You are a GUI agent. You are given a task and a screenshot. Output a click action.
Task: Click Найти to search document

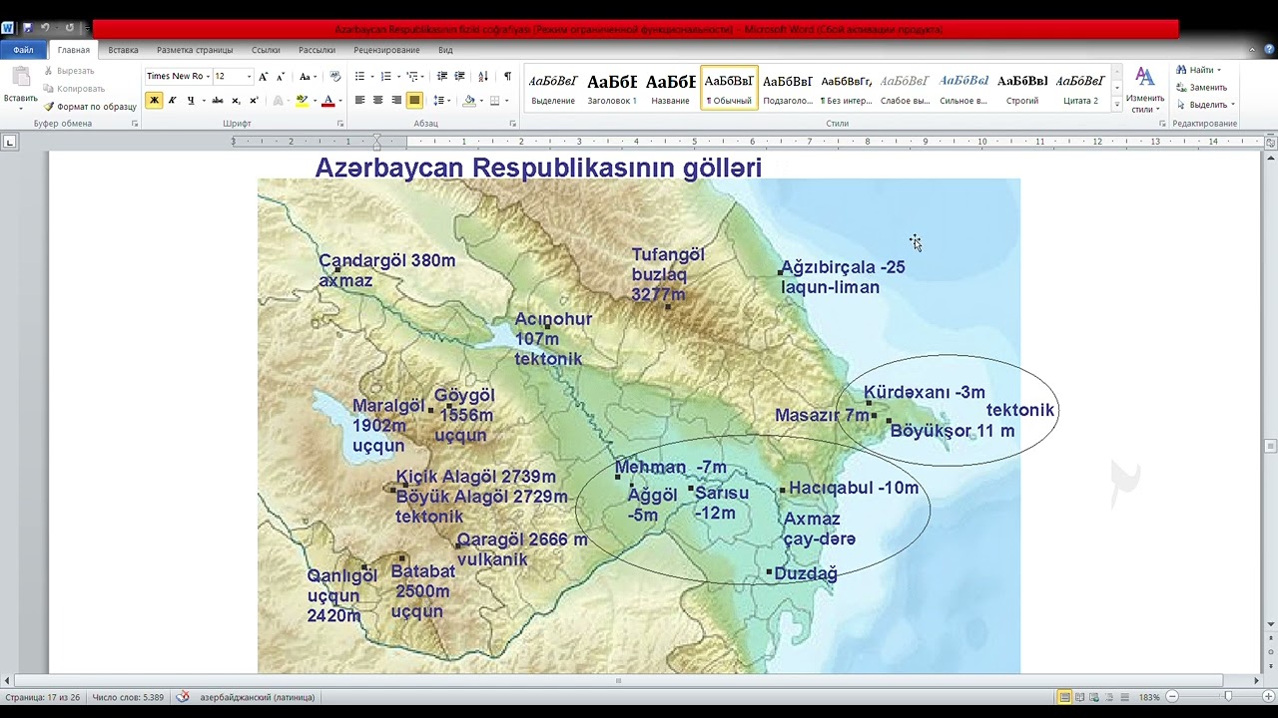tap(1197, 70)
